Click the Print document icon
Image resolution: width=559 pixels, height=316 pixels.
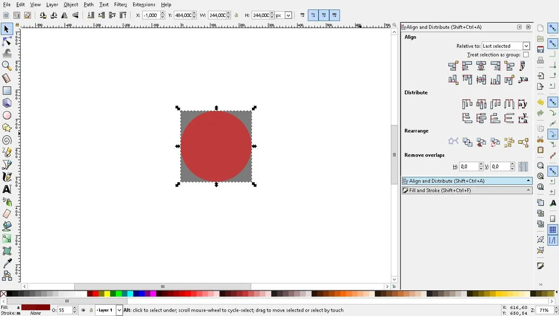pyautogui.click(x=541, y=60)
